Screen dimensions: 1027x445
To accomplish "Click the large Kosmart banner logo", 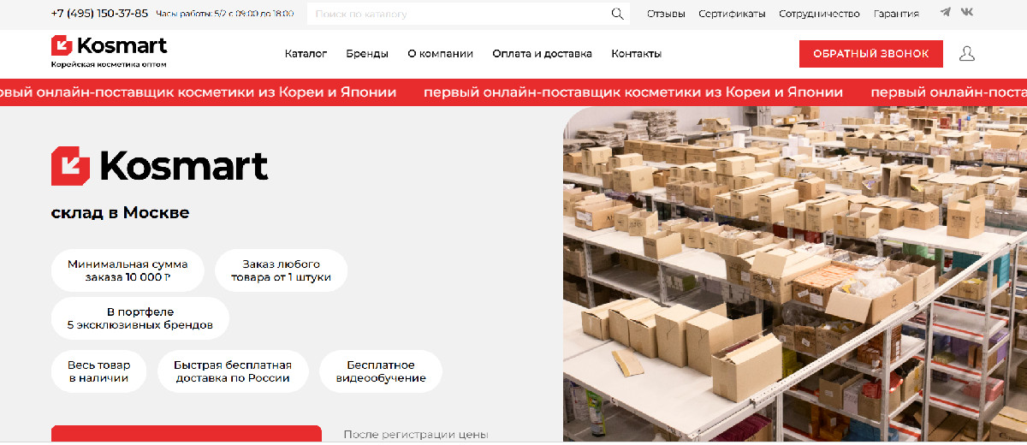I will [x=160, y=166].
